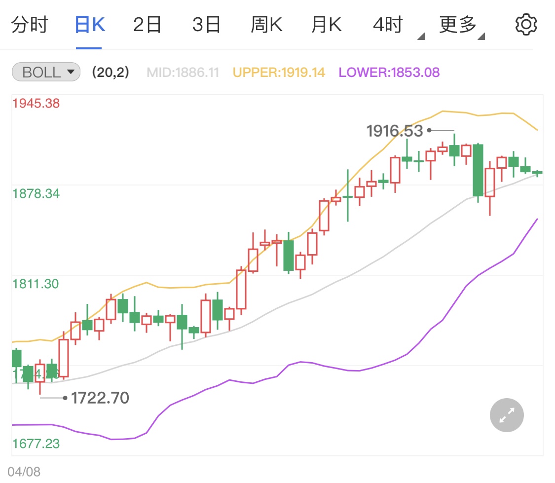555x483 pixels.
Task: Expand chart to fullscreen with arrows button
Action: [x=507, y=415]
